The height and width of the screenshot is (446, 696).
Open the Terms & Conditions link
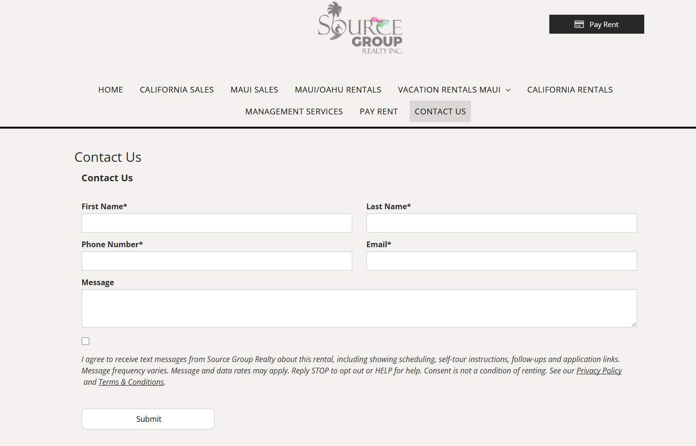[131, 382]
